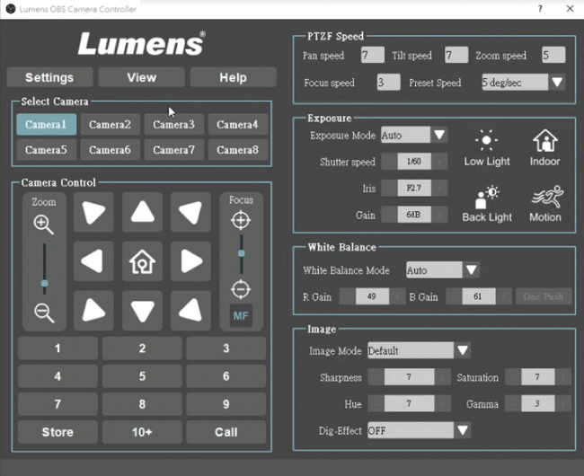Select the Low Light exposure preset
Screen dimensions: 584x476
click(487, 147)
